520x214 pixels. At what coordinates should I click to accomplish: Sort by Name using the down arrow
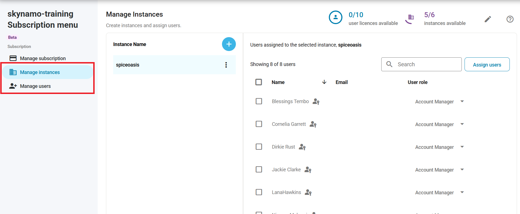click(x=324, y=82)
